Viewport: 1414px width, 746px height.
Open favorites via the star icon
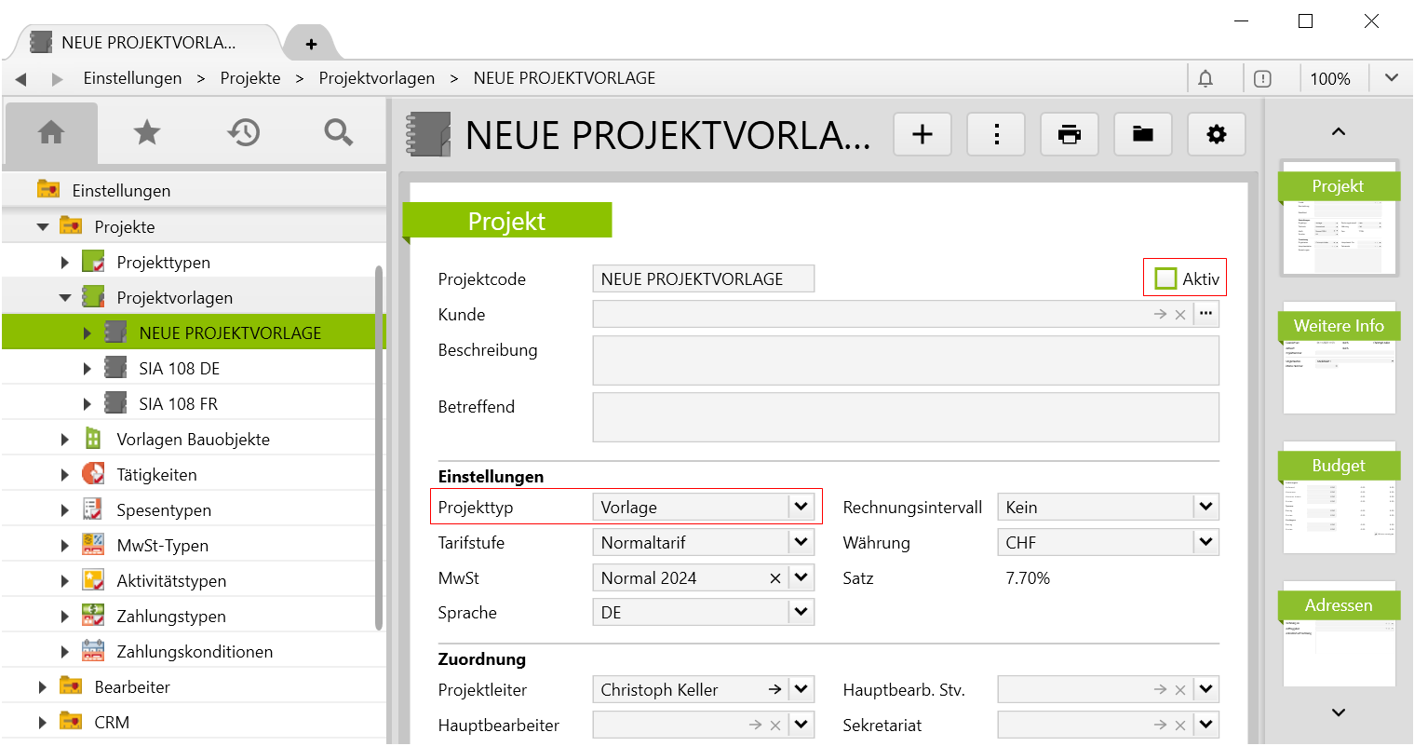coord(147,133)
